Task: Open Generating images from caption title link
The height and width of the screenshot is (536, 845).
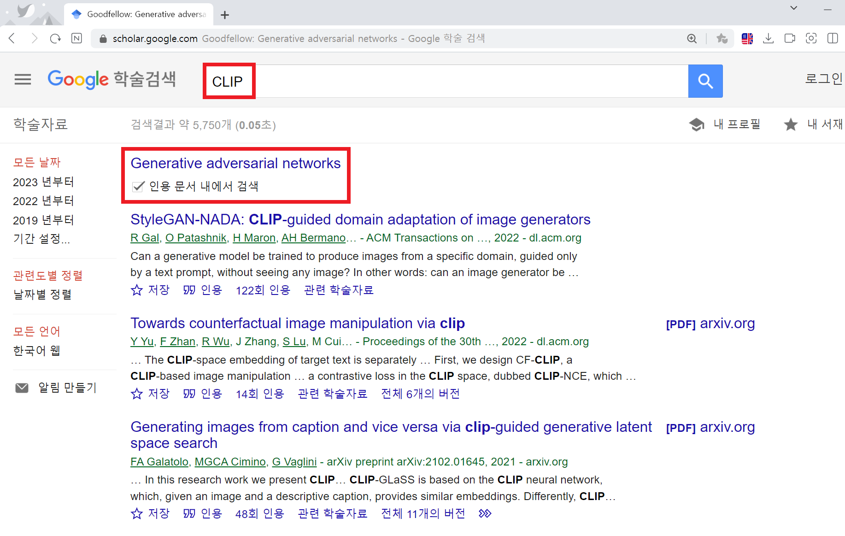Action: click(x=391, y=435)
